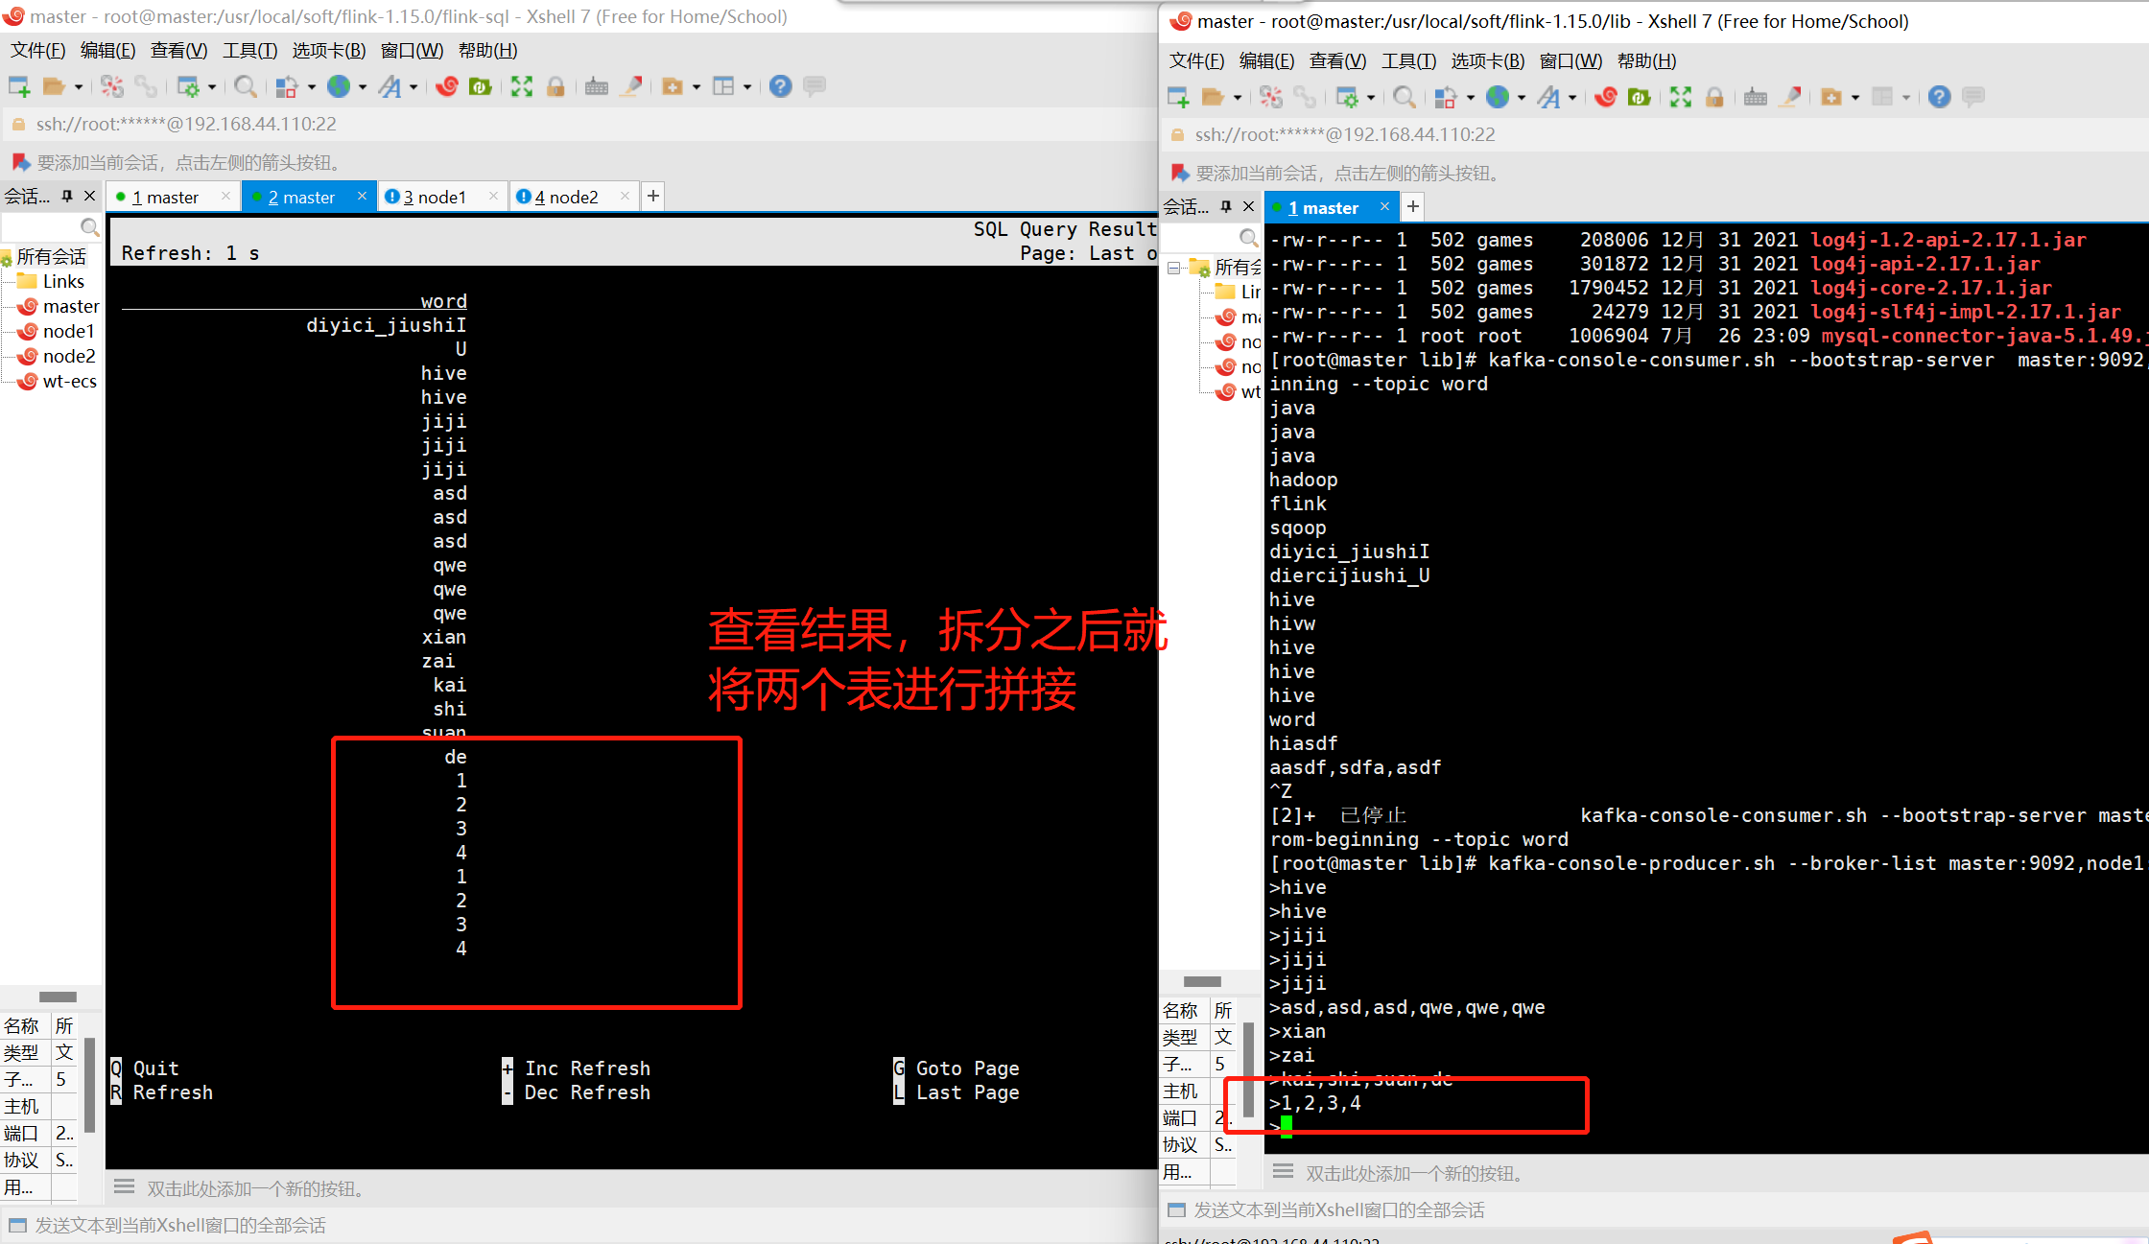Open layout dropdown arrow in left toolbar
Screen dimensions: 2149x1244
(x=747, y=86)
